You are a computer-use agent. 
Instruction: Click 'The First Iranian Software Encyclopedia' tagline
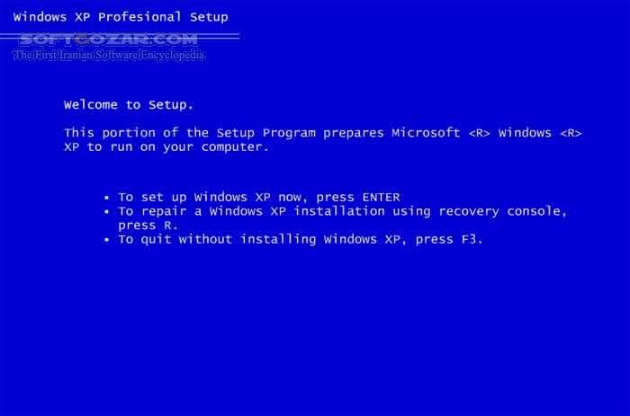coord(109,55)
